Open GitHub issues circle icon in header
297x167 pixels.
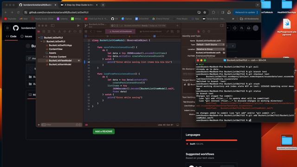pos(235,28)
